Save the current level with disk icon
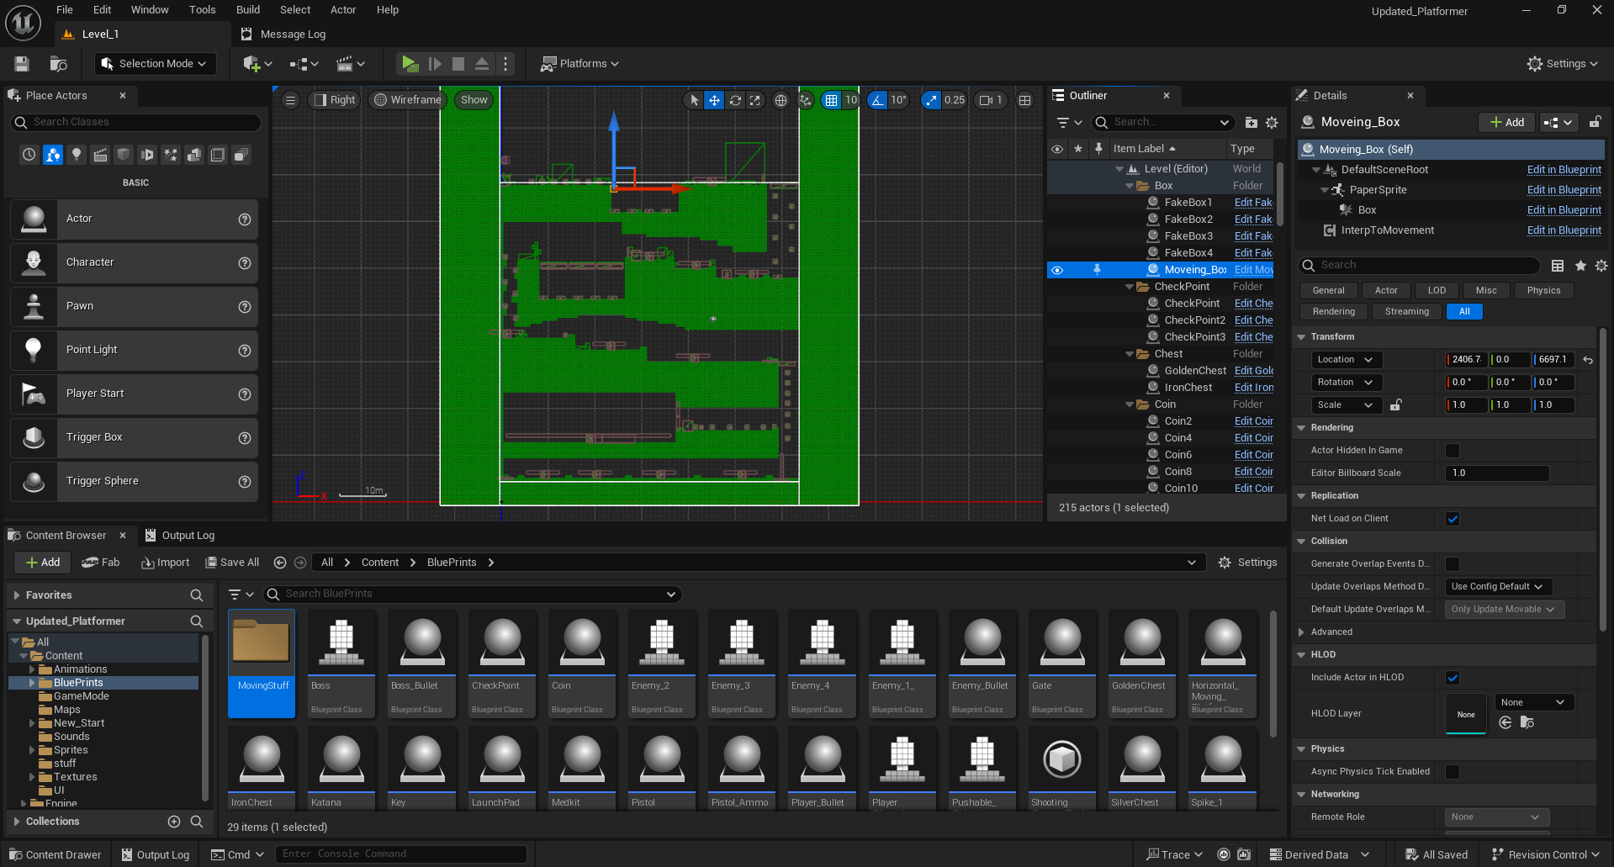This screenshot has width=1614, height=867. (22, 64)
